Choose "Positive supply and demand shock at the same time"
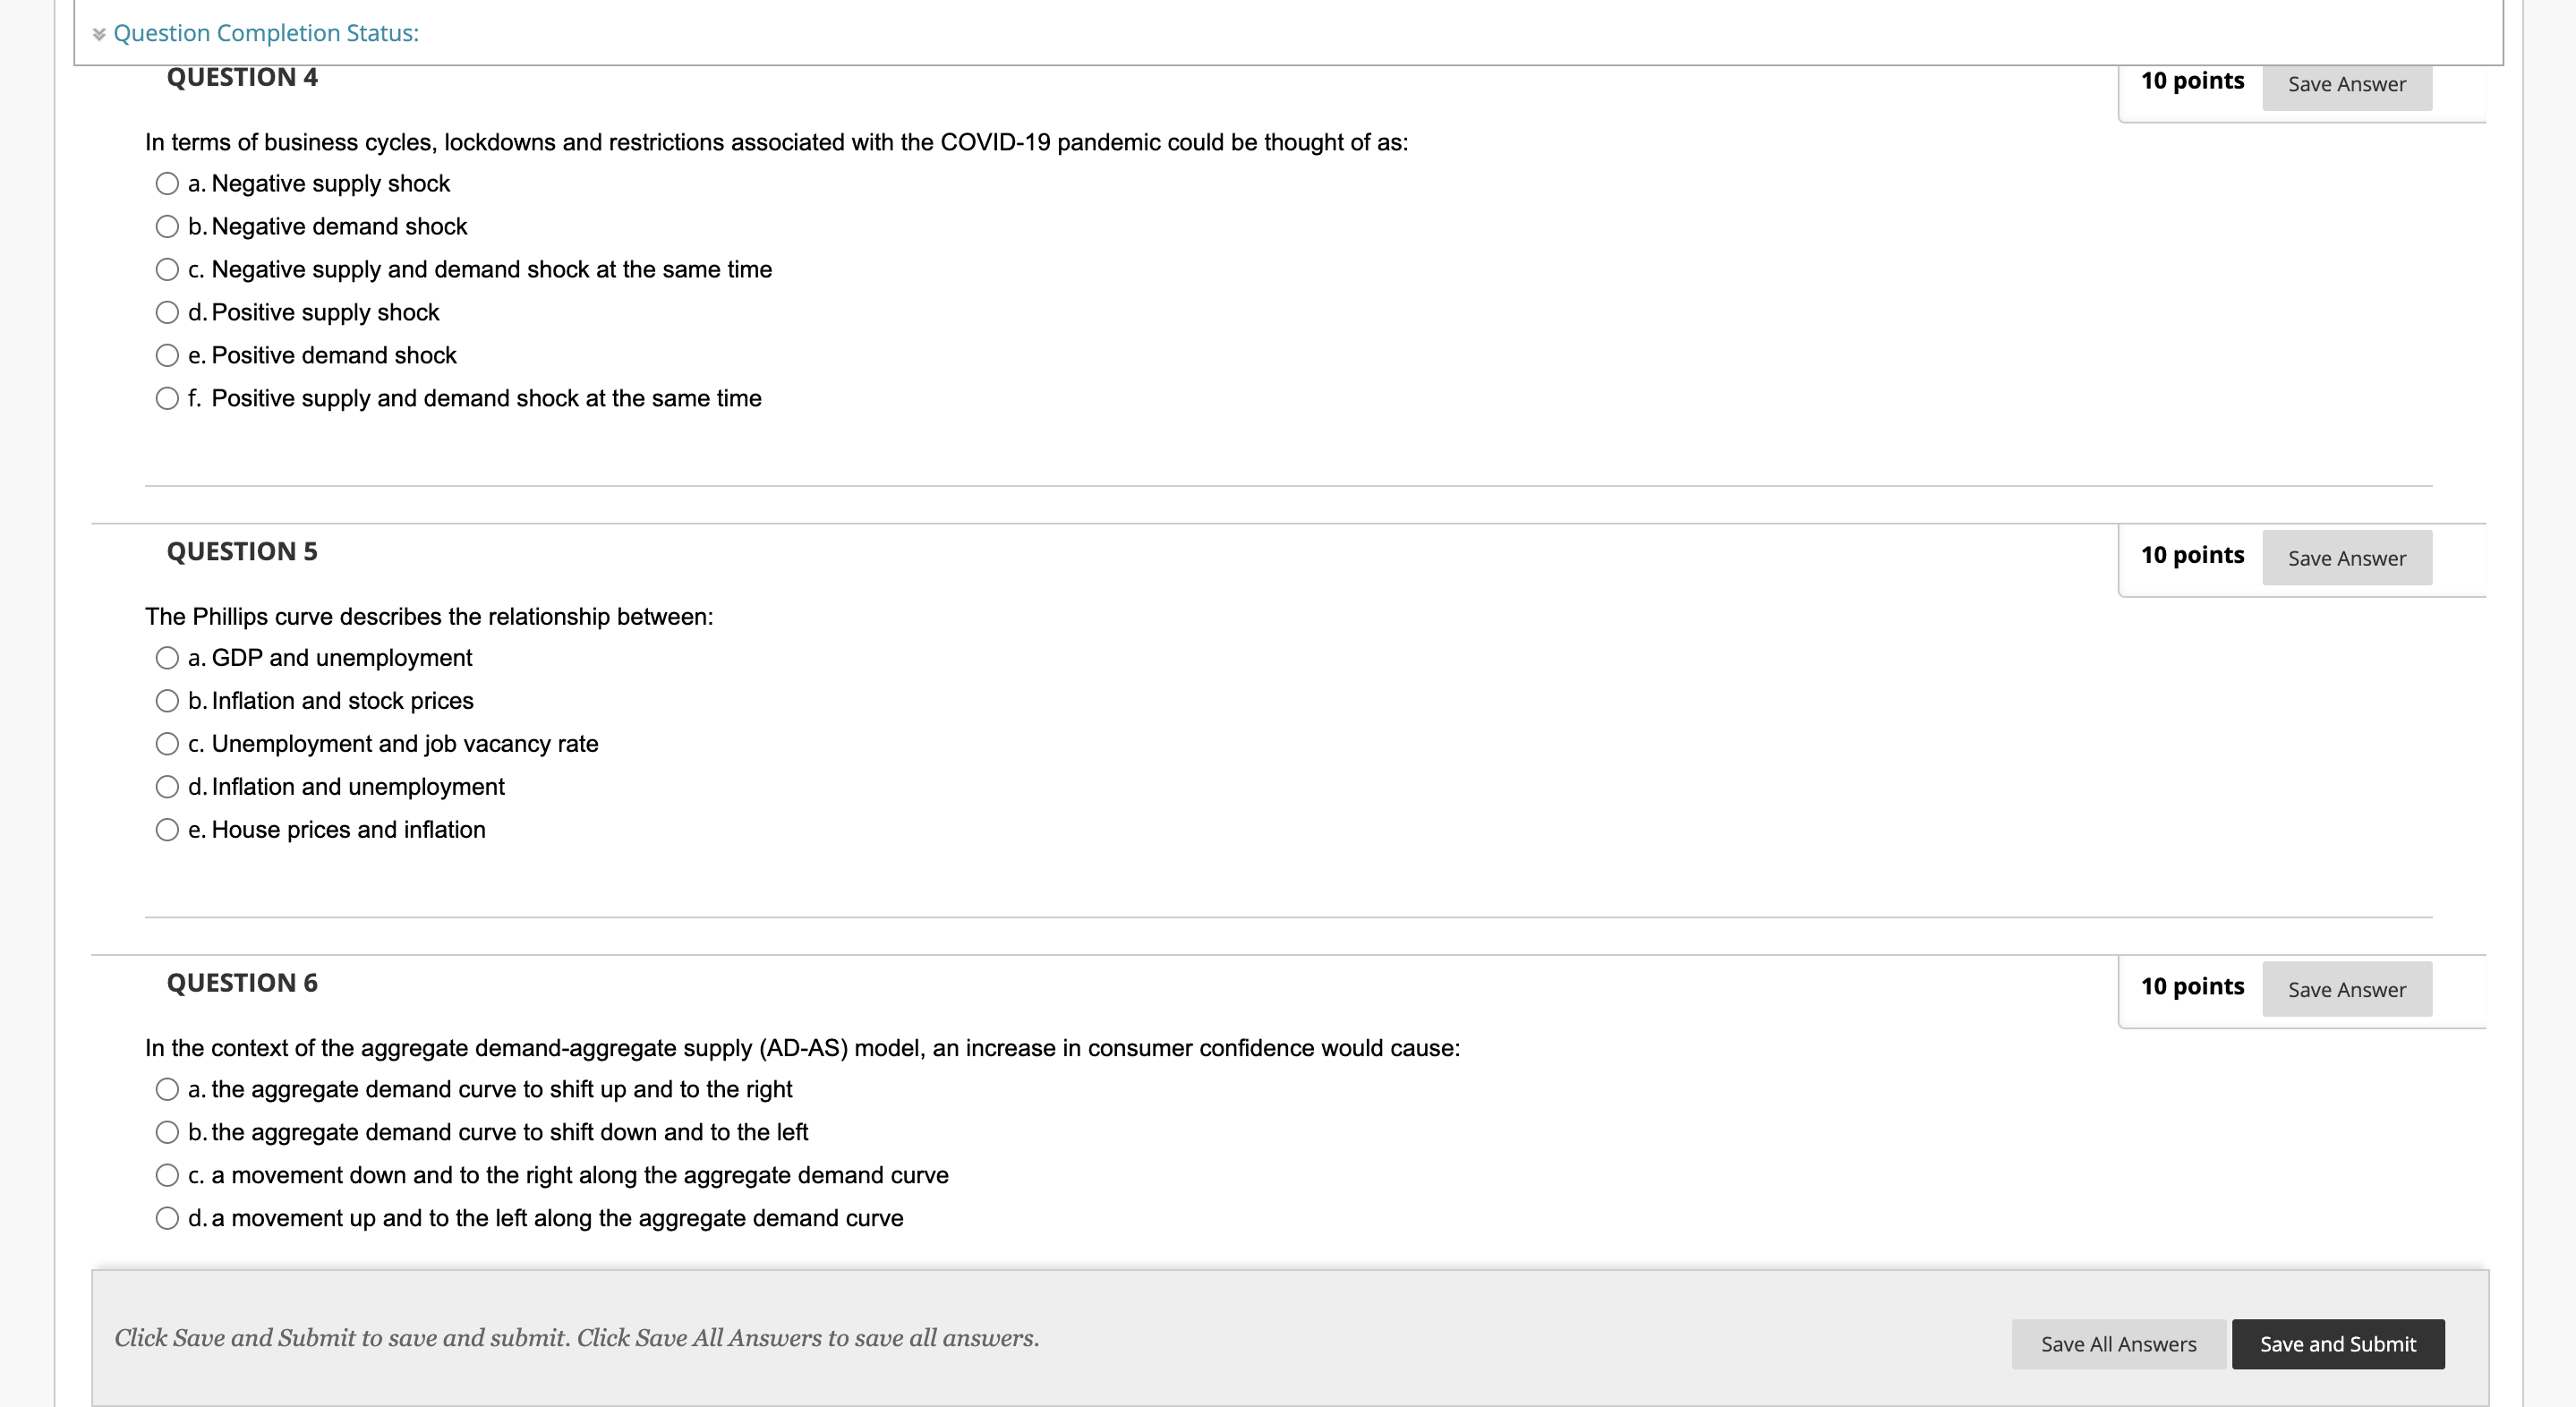The image size is (2576, 1407). (167, 398)
